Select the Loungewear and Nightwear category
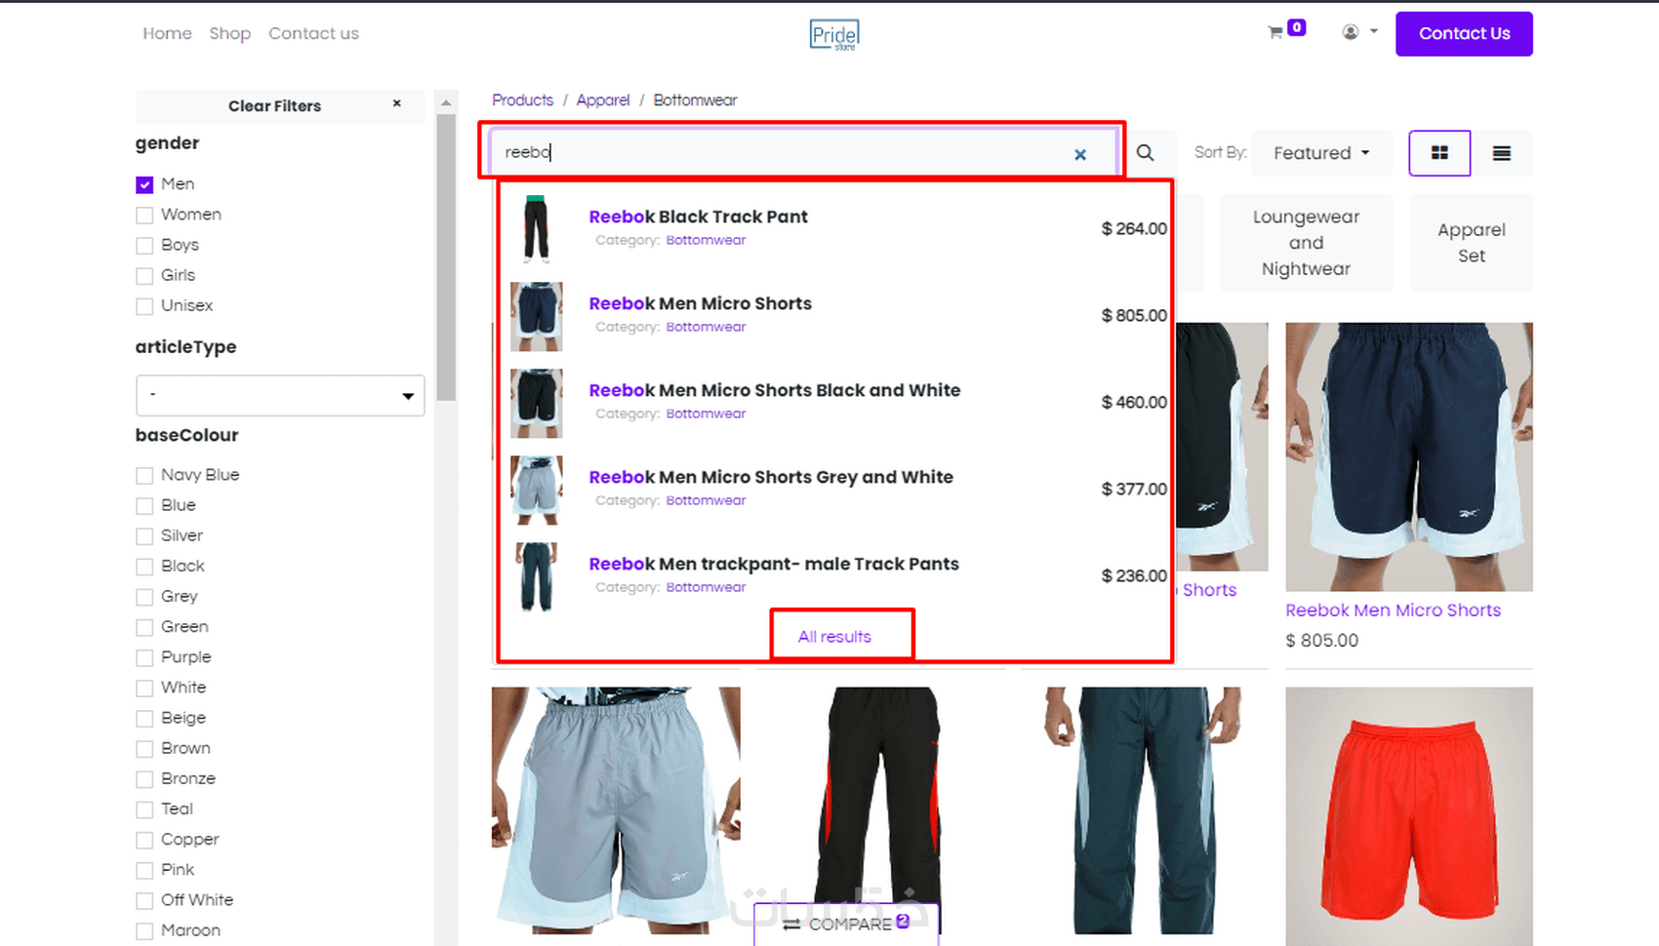1659x946 pixels. coord(1306,243)
